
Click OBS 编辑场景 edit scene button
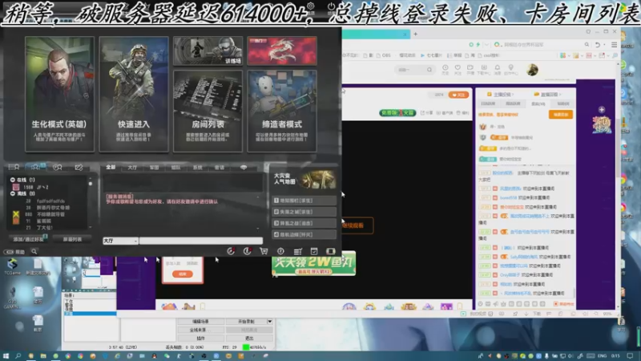[200, 322]
